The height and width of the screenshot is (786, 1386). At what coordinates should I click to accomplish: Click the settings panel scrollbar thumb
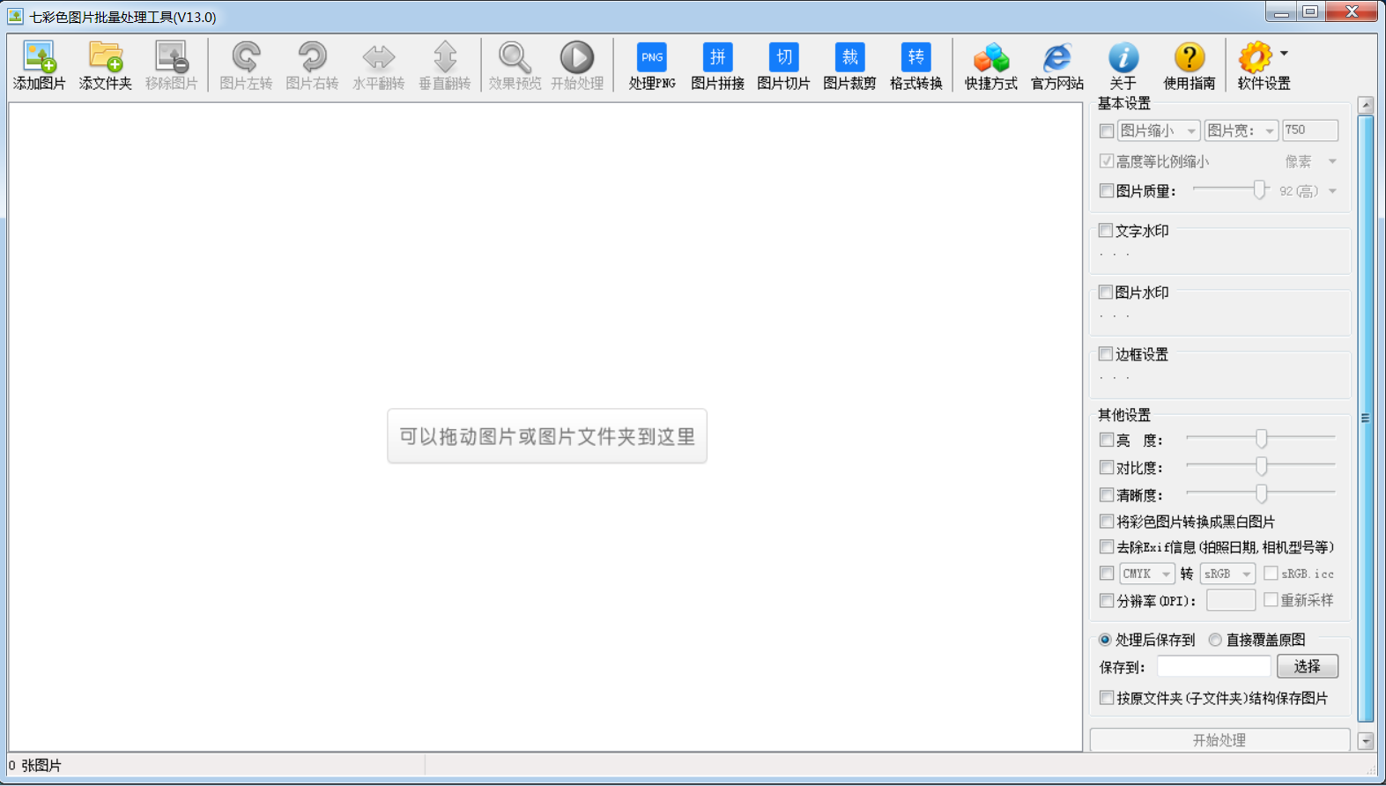[x=1366, y=419]
